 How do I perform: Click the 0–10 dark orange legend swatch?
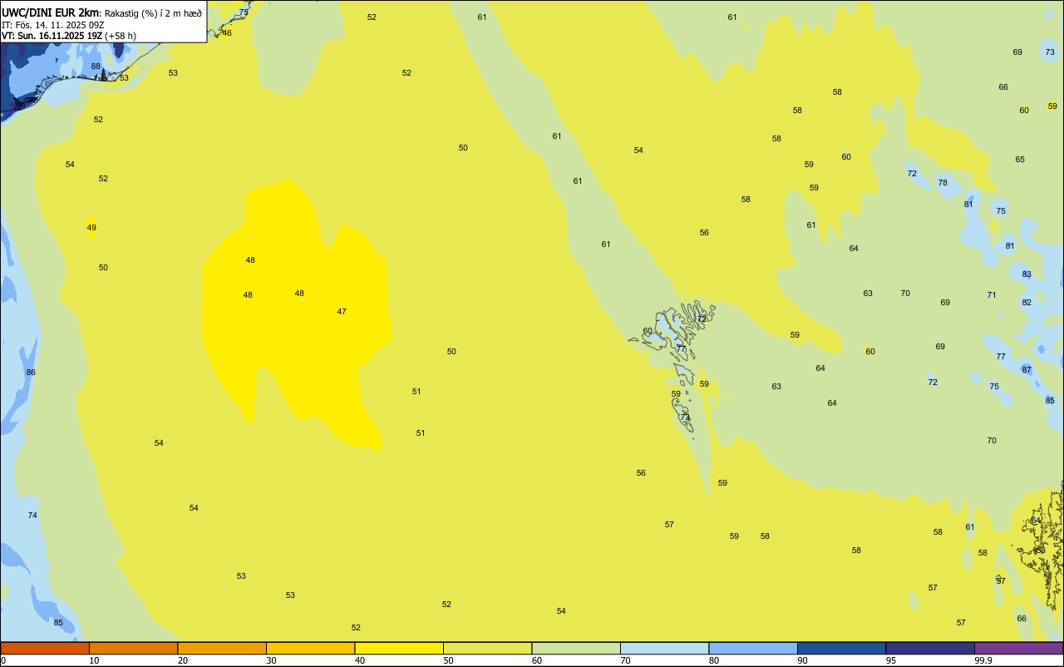(45, 648)
